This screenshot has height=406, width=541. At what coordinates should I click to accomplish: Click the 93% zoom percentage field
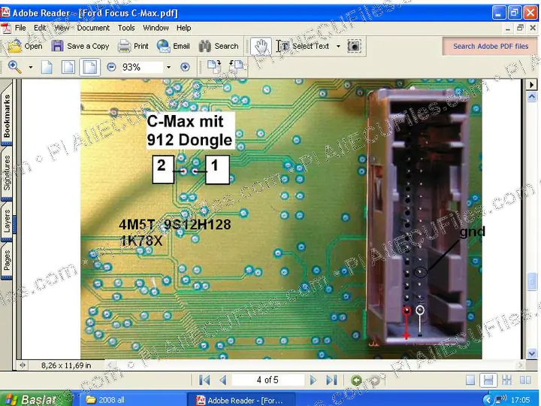point(141,67)
